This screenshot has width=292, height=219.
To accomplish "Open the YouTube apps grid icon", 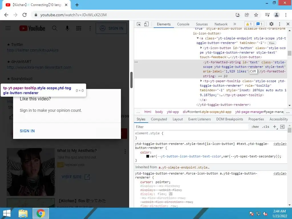I will (79, 28).
